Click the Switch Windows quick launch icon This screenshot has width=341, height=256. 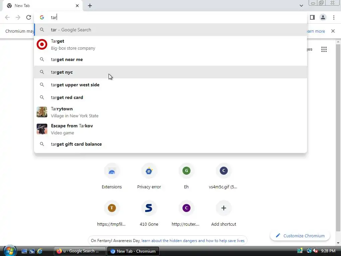click(32, 251)
